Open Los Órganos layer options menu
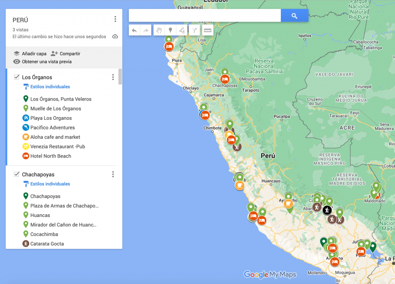The width and height of the screenshot is (395, 284). pos(113,77)
